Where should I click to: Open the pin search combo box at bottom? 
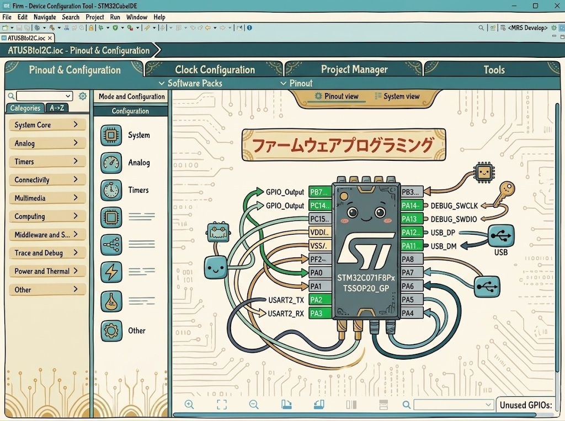pos(454,405)
